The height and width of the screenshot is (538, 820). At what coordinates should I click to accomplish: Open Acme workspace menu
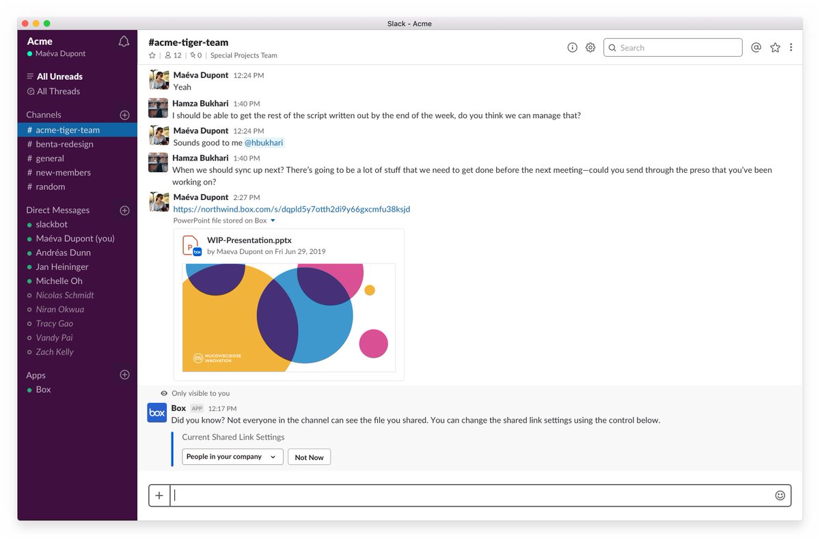click(x=40, y=42)
